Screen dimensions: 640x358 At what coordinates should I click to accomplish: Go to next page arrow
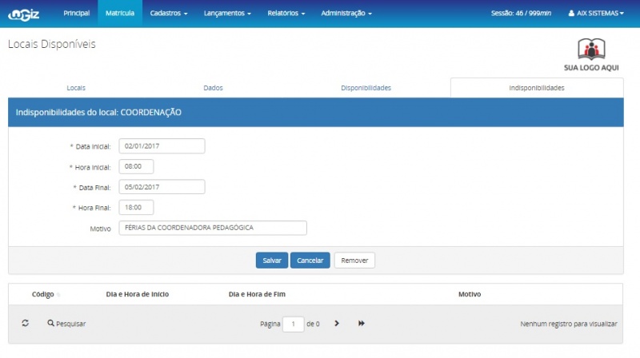(x=337, y=324)
